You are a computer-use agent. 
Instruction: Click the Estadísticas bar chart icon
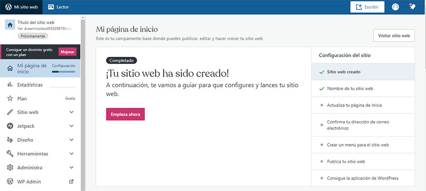10,85
